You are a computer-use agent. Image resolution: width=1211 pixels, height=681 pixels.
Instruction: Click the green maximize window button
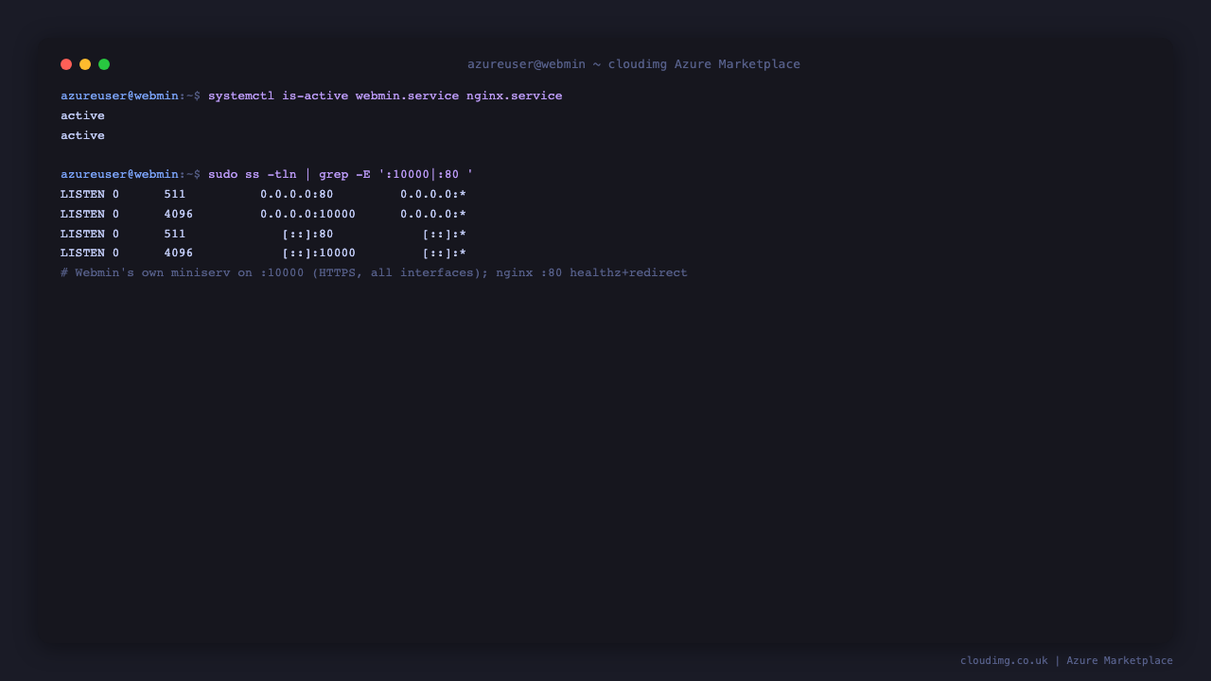point(104,64)
